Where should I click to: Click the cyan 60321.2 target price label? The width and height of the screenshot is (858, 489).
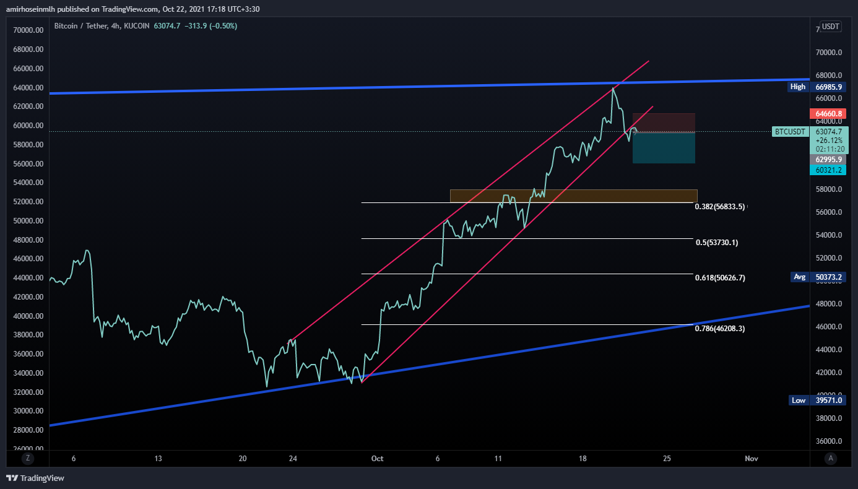tap(828, 170)
